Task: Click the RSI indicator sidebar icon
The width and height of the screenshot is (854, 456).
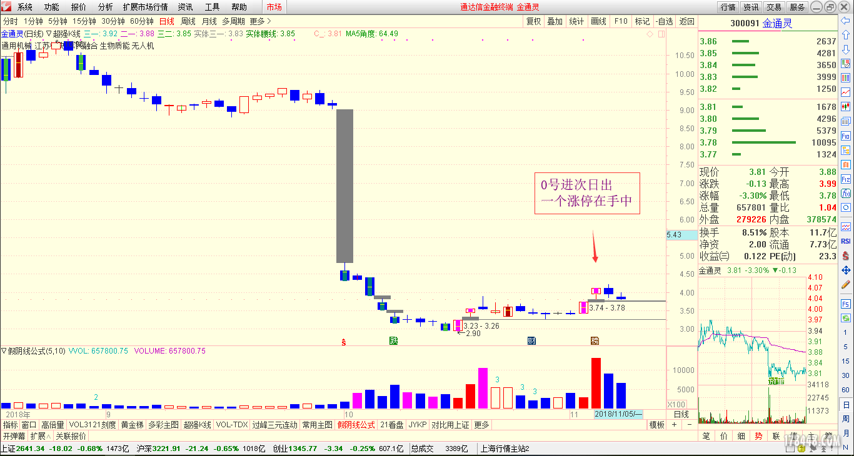Action: click(x=846, y=241)
